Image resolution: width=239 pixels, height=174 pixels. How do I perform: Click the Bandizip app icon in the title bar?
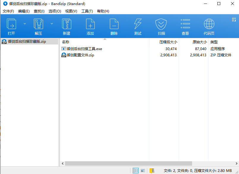pos(5,4)
